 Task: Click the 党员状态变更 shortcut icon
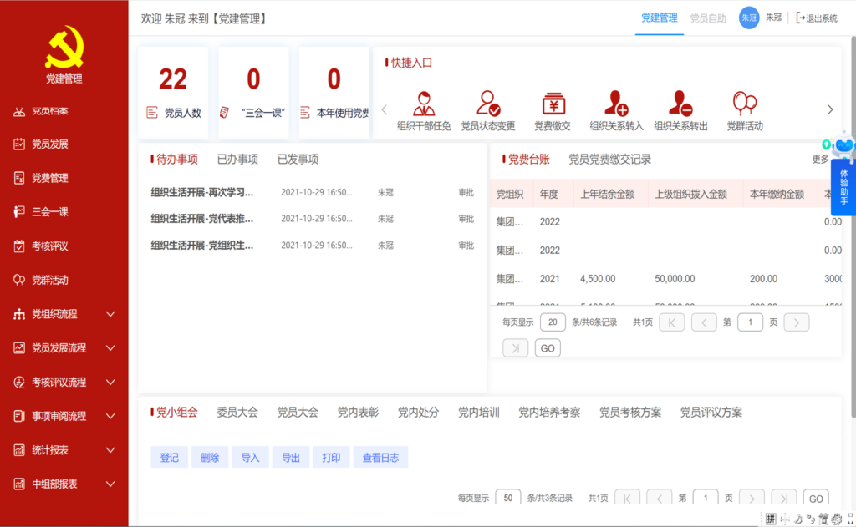click(488, 104)
